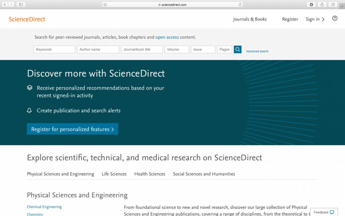345x216 pixels.
Task: Follow the open access link
Action: 167,37
